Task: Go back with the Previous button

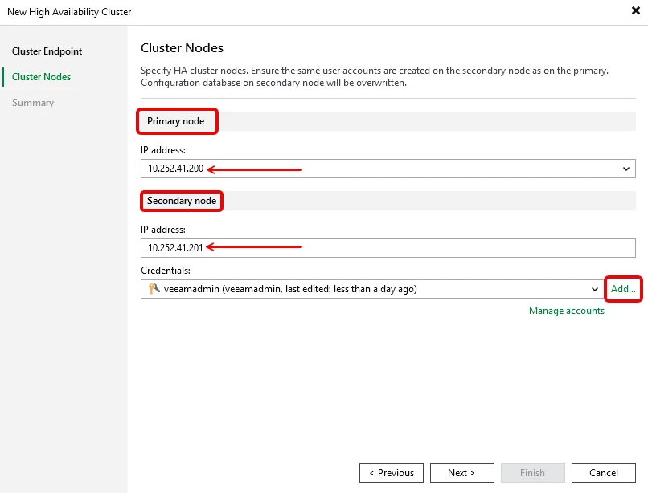Action: [x=392, y=473]
